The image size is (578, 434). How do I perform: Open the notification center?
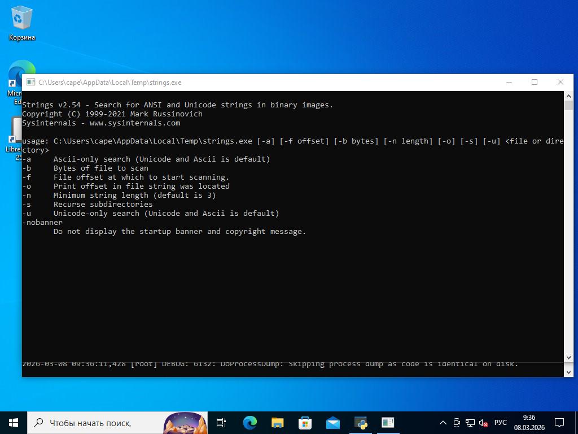559,423
